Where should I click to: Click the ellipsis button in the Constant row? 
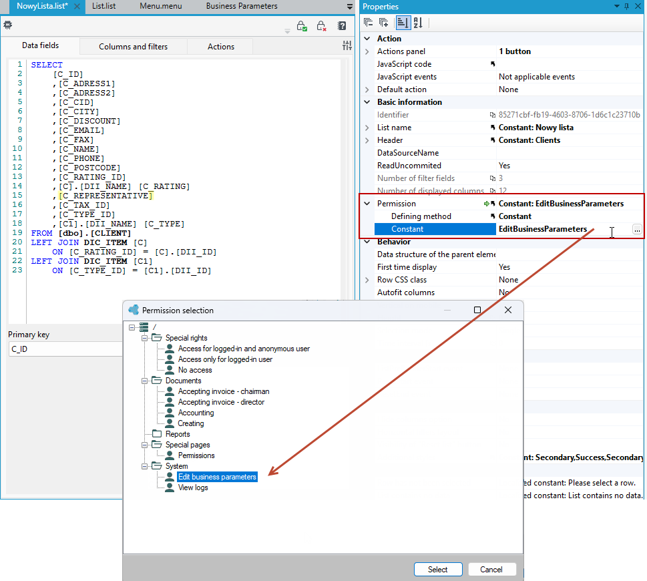[x=637, y=230]
